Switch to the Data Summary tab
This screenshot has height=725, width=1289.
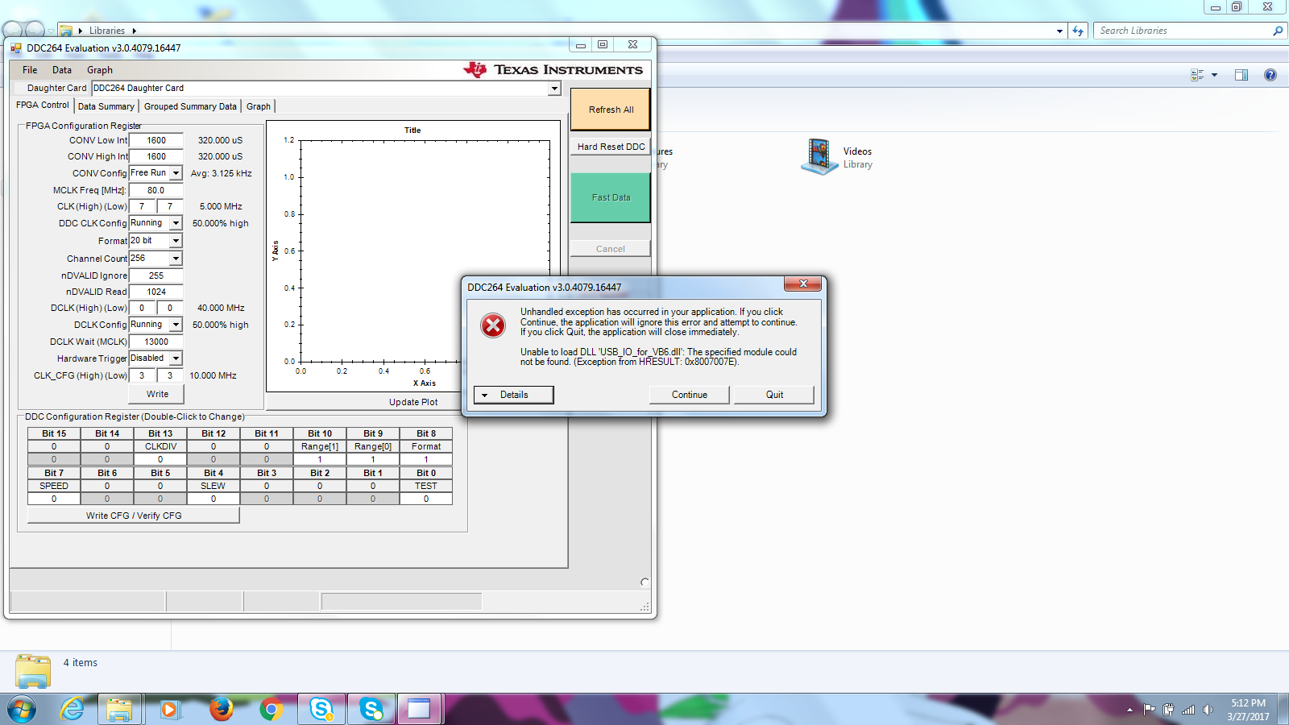106,106
